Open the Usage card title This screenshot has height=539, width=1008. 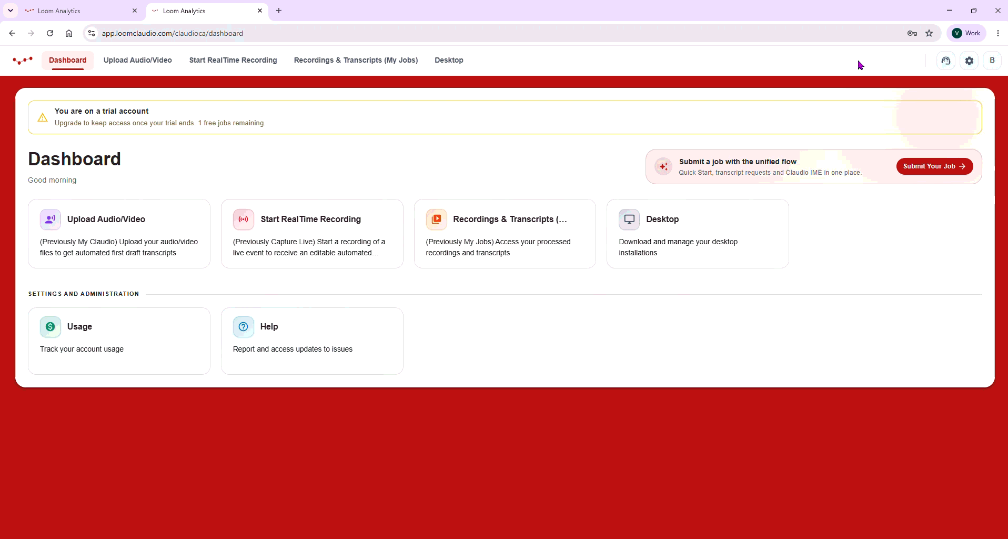(80, 327)
